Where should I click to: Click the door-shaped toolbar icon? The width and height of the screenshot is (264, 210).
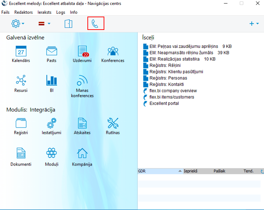coord(68,24)
